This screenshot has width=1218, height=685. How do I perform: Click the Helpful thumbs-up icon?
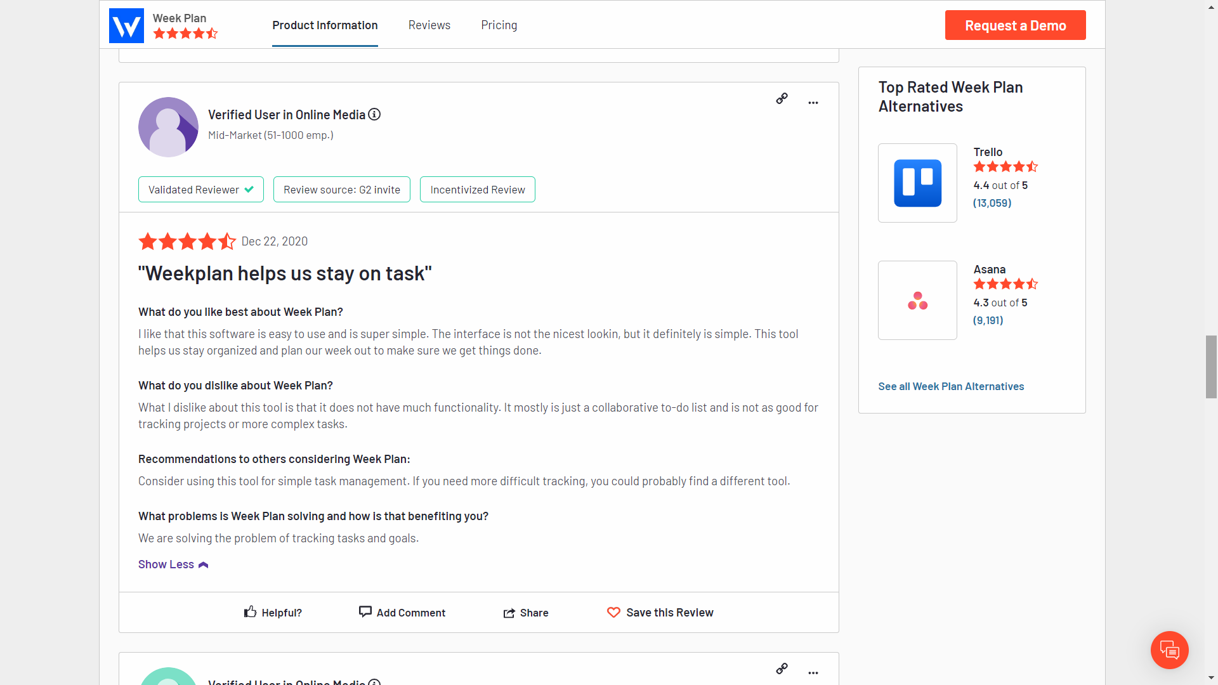[x=251, y=611]
